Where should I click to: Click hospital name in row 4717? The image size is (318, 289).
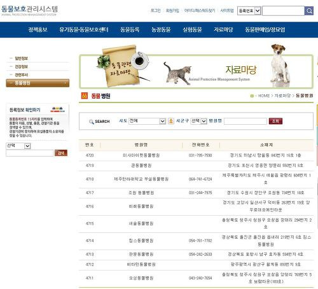pyautogui.click(x=141, y=193)
